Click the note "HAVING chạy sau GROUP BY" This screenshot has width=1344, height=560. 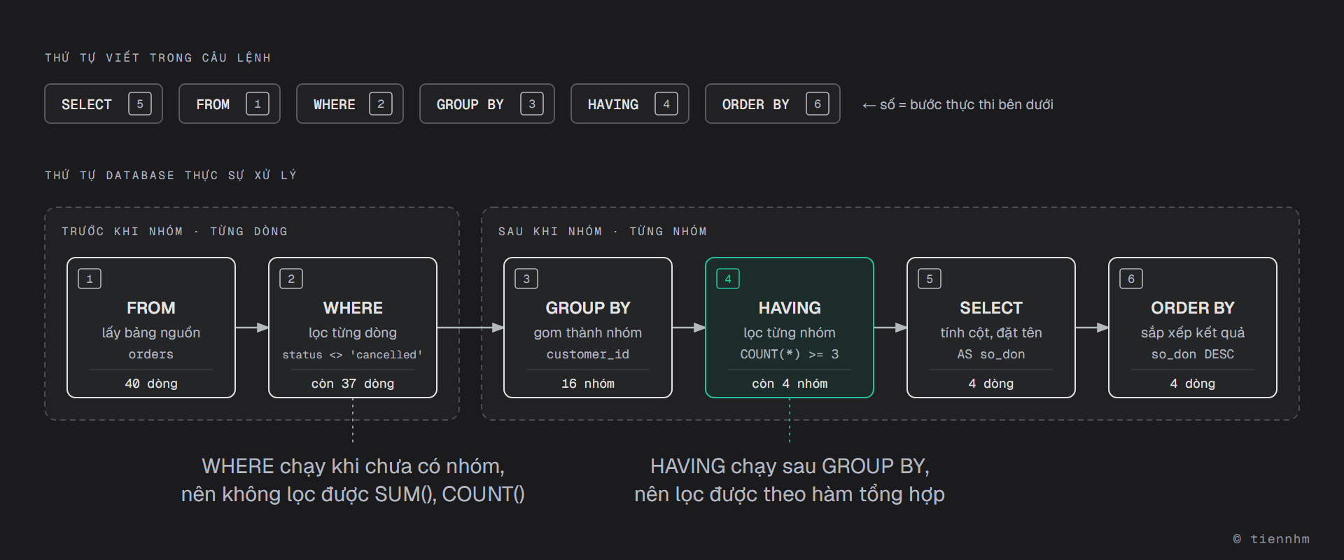tap(790, 466)
